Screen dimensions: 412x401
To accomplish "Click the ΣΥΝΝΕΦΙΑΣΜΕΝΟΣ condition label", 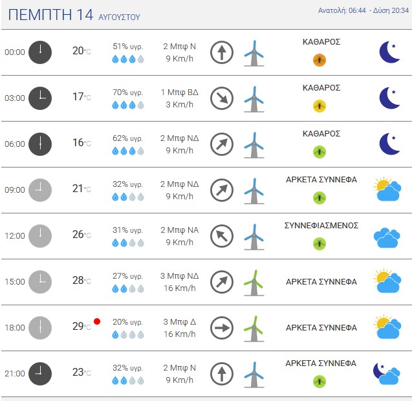I will point(321,226).
